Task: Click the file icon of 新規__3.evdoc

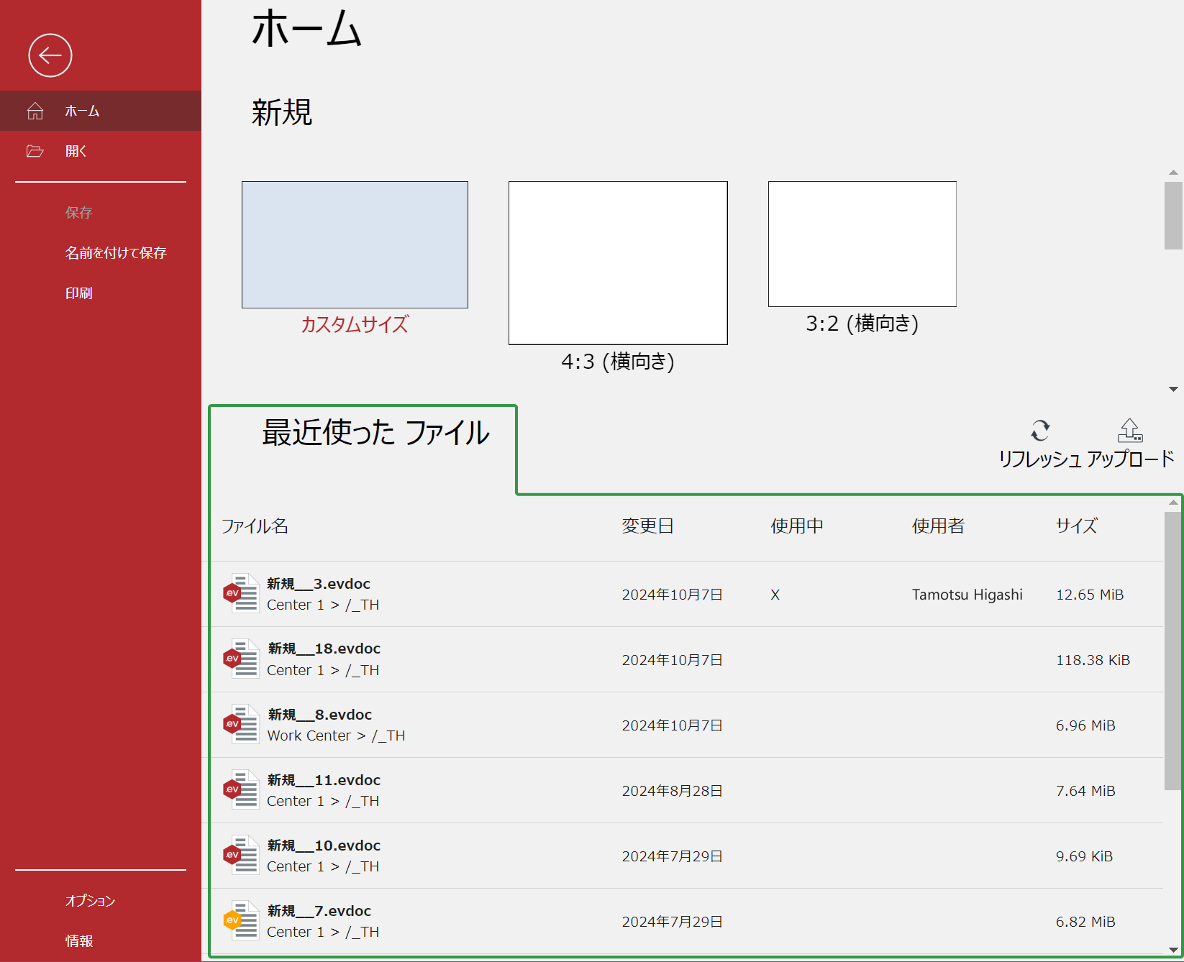Action: 241,593
